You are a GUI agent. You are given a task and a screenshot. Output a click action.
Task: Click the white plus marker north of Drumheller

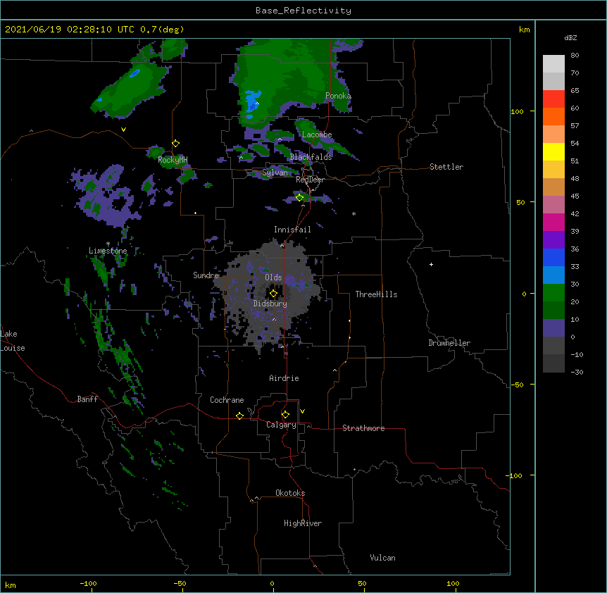pos(431,264)
